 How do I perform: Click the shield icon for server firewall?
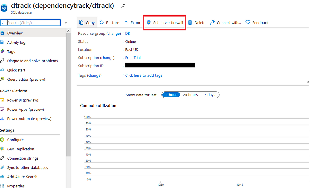[149, 22]
